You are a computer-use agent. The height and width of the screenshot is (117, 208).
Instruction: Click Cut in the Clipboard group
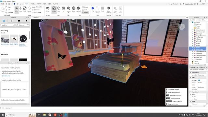tap(8, 10)
